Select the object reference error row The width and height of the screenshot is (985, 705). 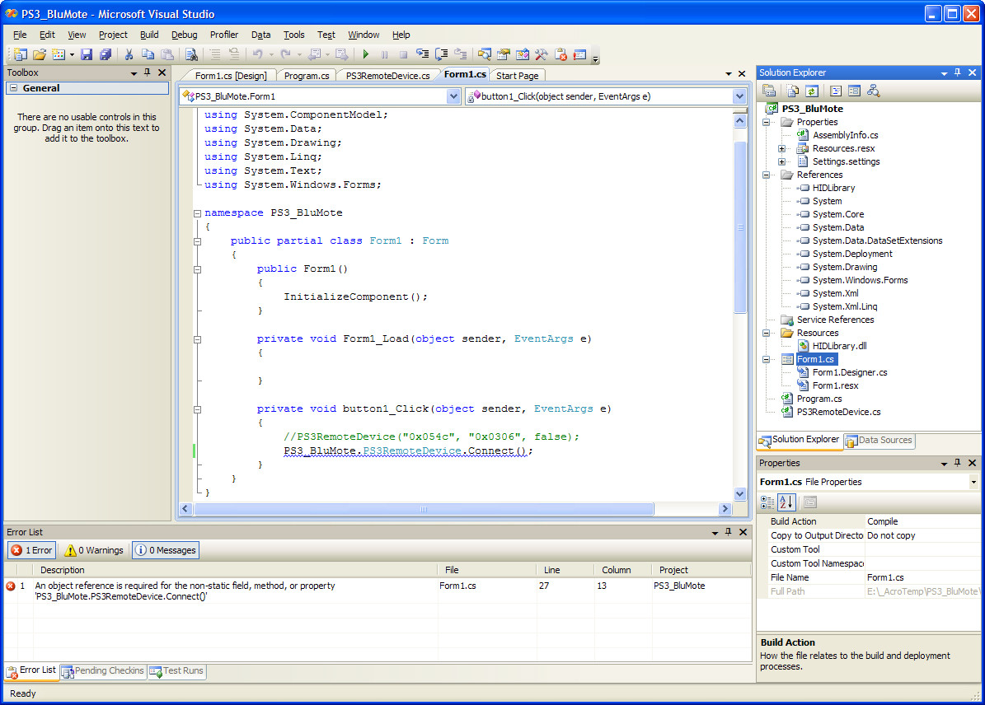[377, 591]
